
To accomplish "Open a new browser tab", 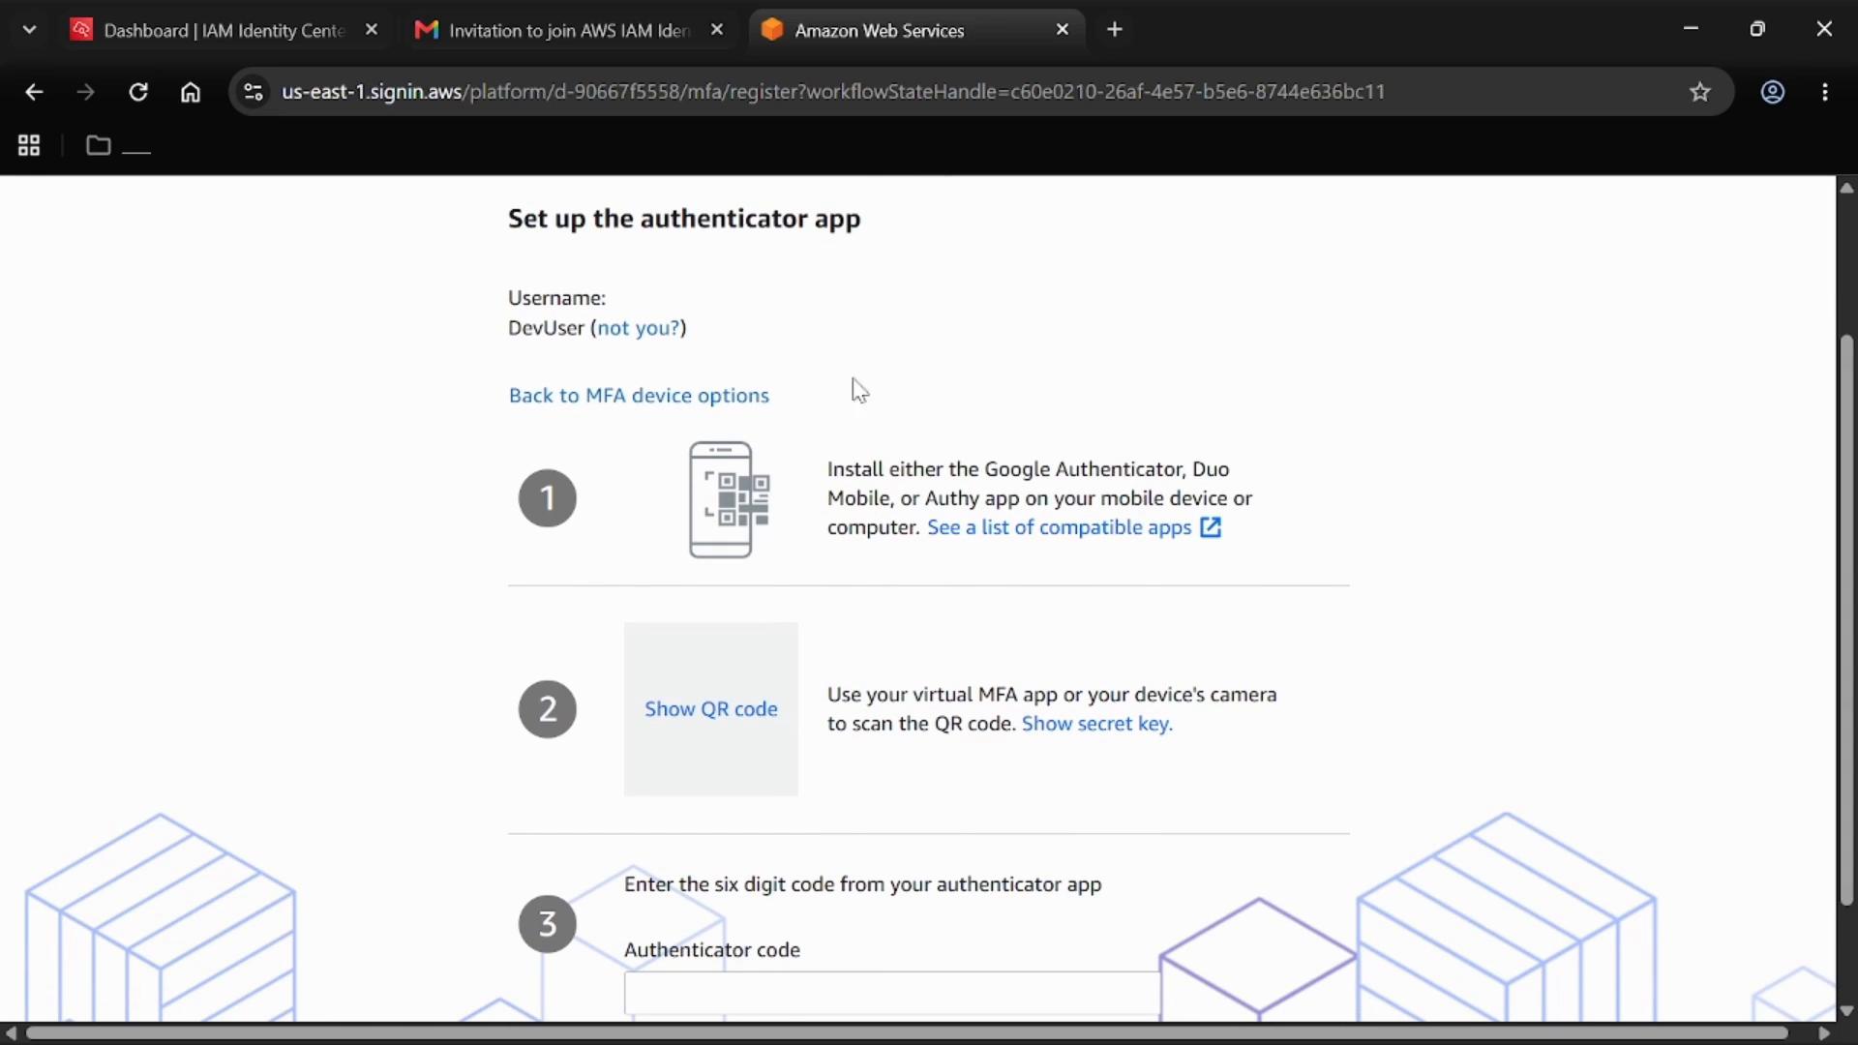I will [x=1115, y=30].
